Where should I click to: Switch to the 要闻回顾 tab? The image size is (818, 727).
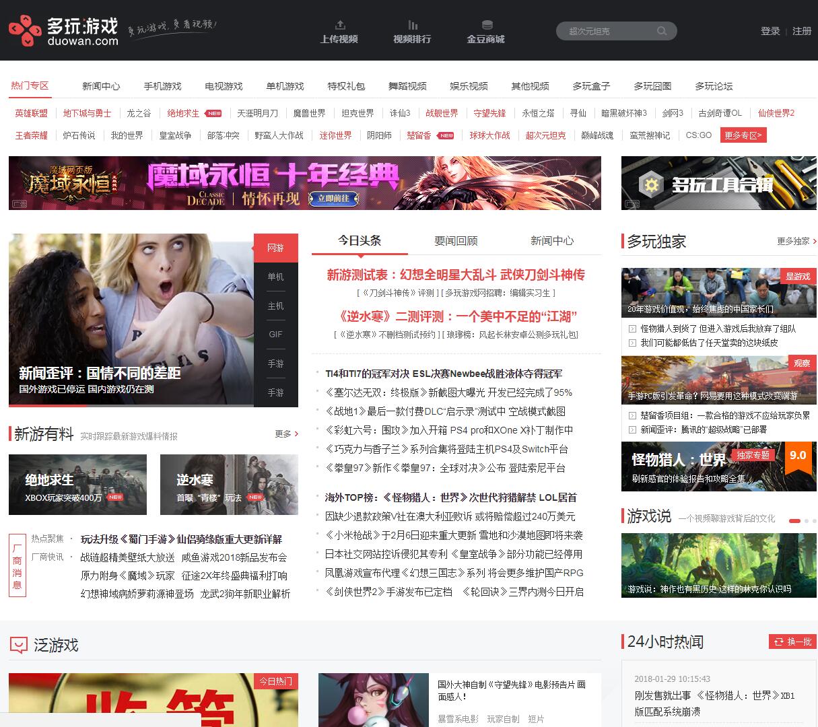click(x=456, y=240)
